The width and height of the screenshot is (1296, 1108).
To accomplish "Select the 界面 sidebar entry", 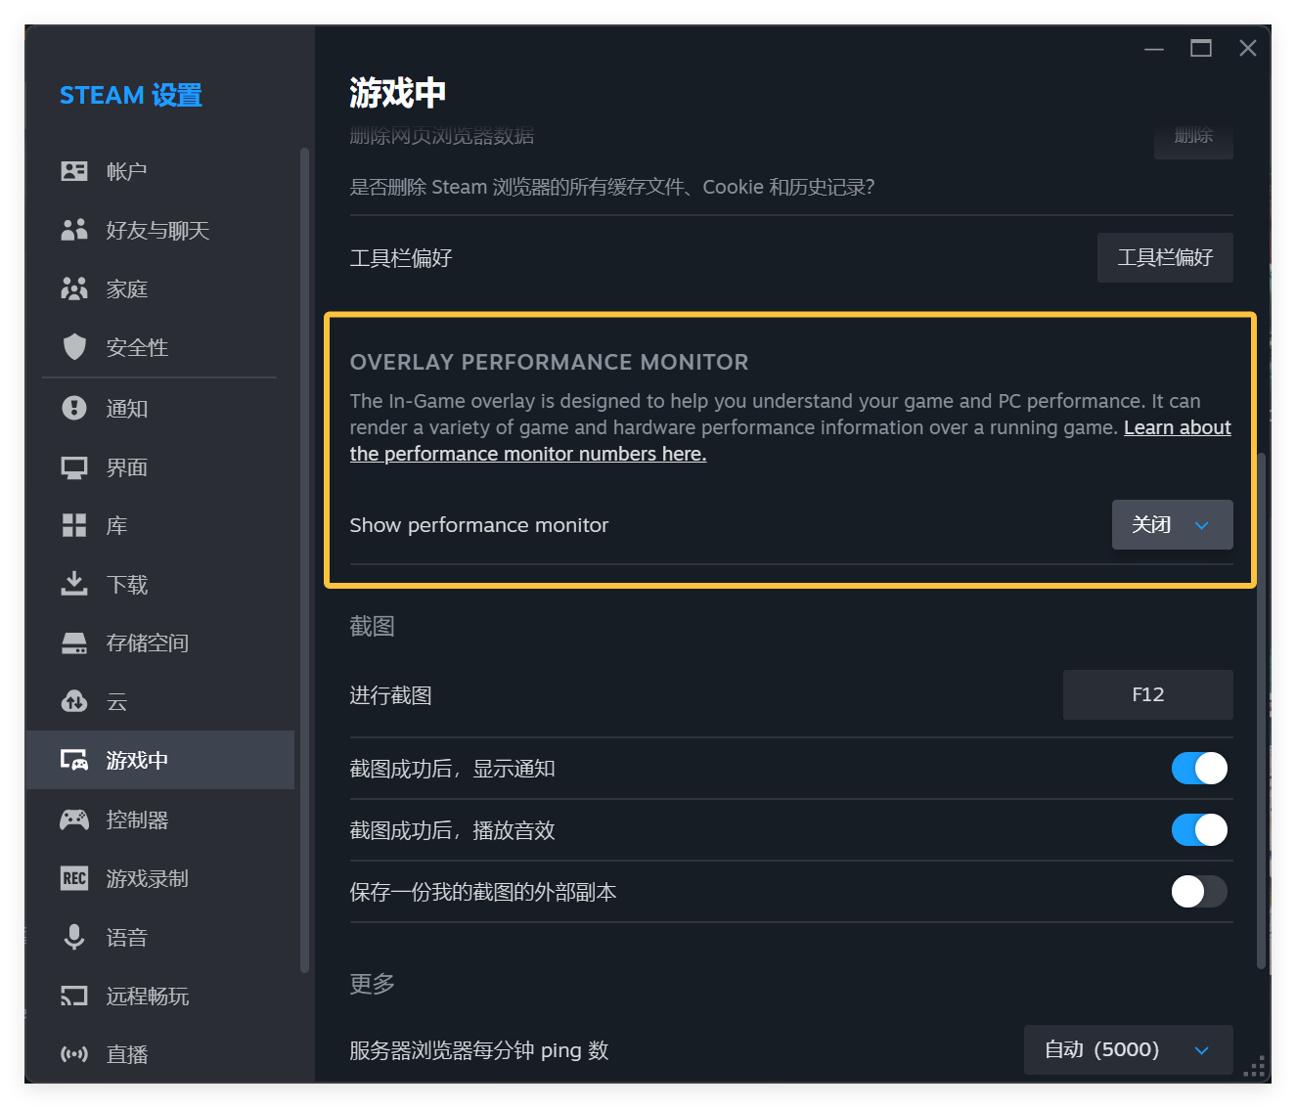I will click(x=160, y=467).
